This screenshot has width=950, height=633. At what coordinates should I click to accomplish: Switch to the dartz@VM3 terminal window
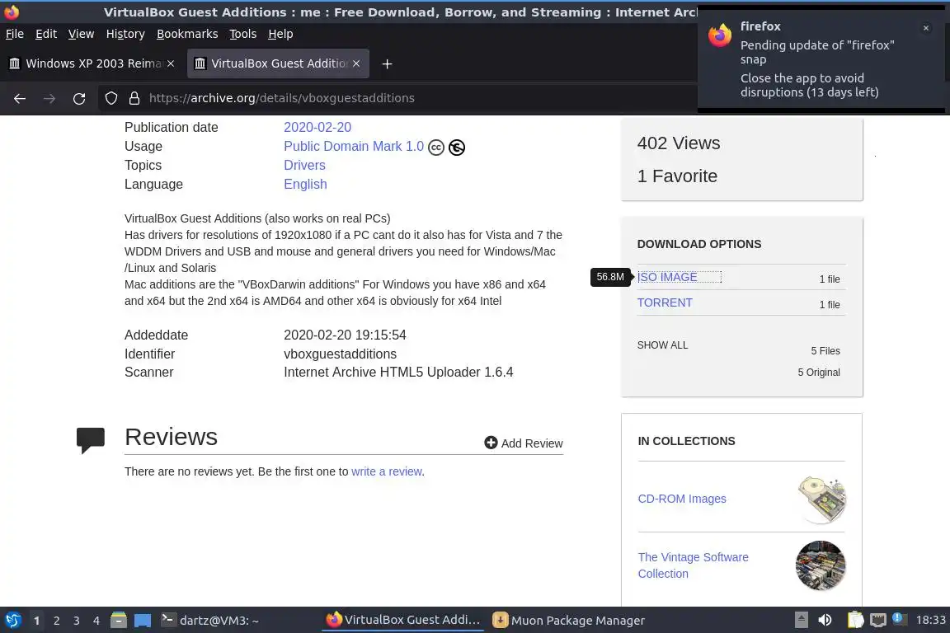coord(210,621)
